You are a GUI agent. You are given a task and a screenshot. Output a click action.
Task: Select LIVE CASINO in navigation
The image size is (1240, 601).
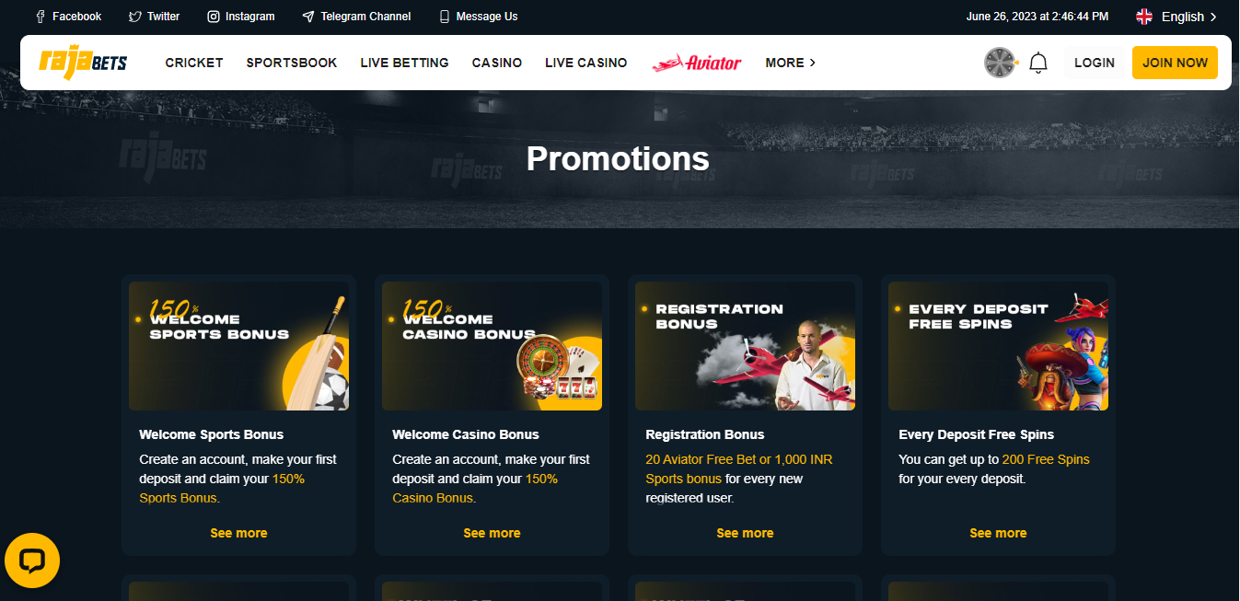[x=586, y=63]
